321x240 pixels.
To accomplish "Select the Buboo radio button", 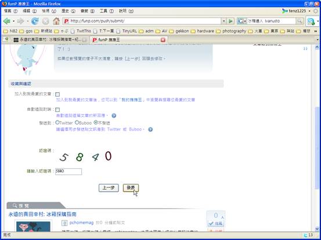I will [x=77, y=122].
